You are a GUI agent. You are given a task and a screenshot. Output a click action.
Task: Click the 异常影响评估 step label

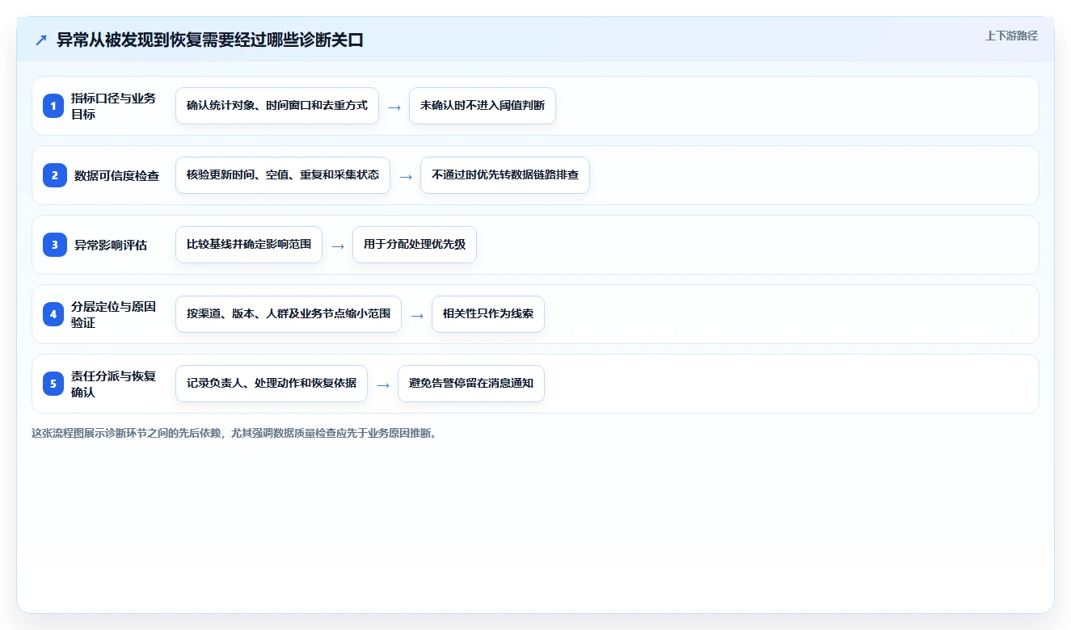pyautogui.click(x=111, y=245)
